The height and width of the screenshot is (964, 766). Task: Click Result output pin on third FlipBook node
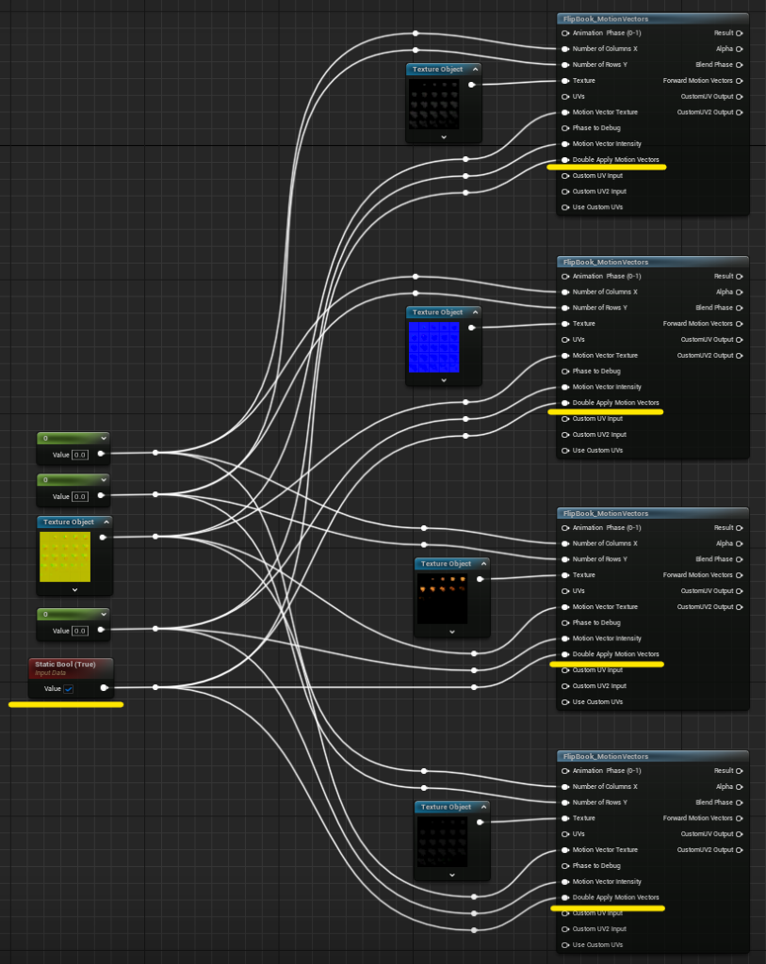point(740,528)
